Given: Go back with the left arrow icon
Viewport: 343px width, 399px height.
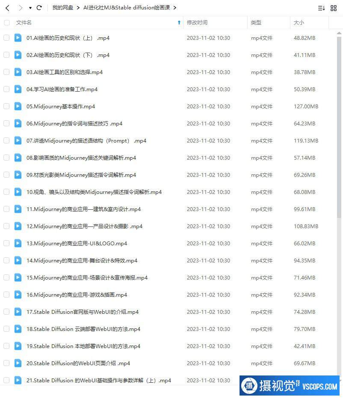Looking at the screenshot, I should click(x=8, y=8).
